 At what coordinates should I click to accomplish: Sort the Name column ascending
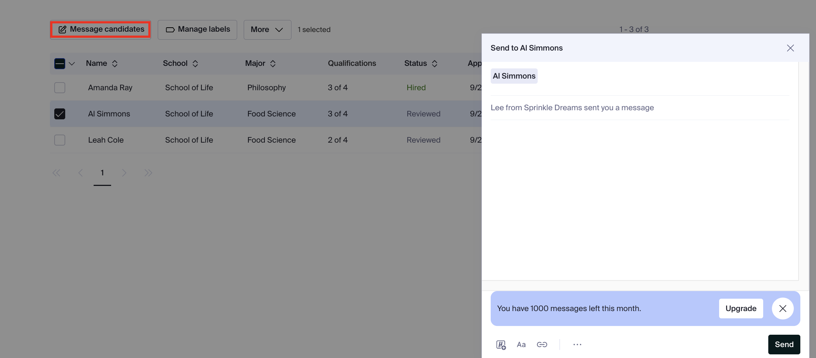click(x=115, y=63)
